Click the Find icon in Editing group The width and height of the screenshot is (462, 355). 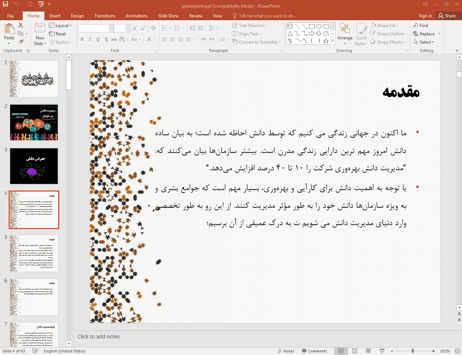tap(420, 26)
